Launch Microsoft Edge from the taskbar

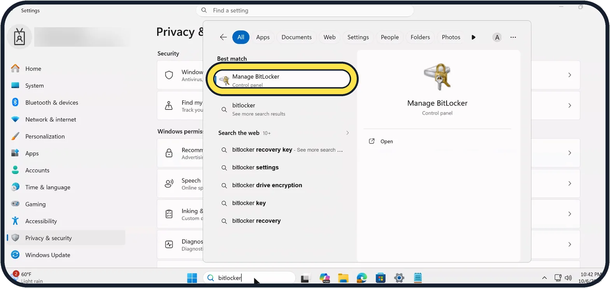point(362,278)
